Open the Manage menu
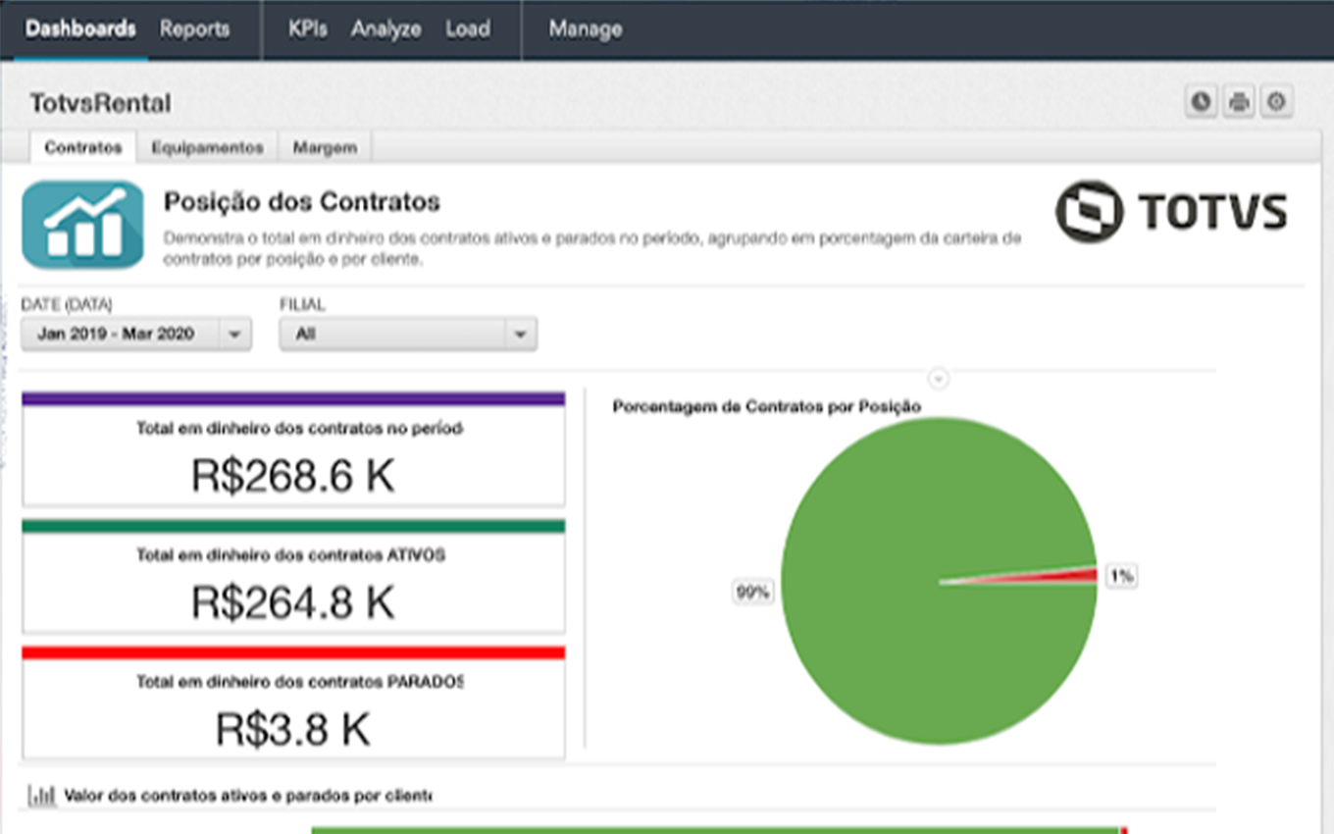 tap(585, 29)
